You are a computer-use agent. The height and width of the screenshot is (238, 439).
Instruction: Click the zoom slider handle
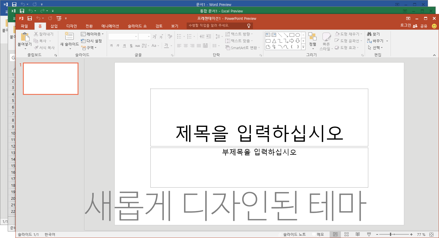pos(391,234)
